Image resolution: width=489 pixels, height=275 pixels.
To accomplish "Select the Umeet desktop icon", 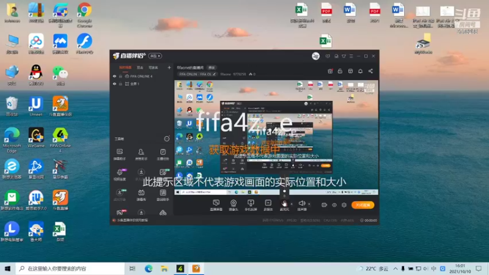I will [36, 106].
